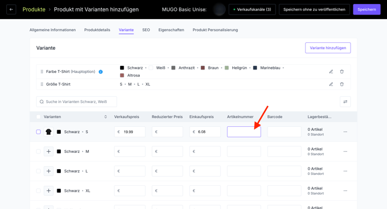Open the Verkaufskanäle (3) dropdown
Screen dimensions: 387x209
tap(252, 9)
